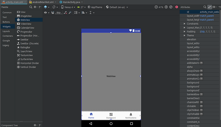Select the Legacy palette category
Viewport: 221px width, 127px height.
(x=6, y=45)
